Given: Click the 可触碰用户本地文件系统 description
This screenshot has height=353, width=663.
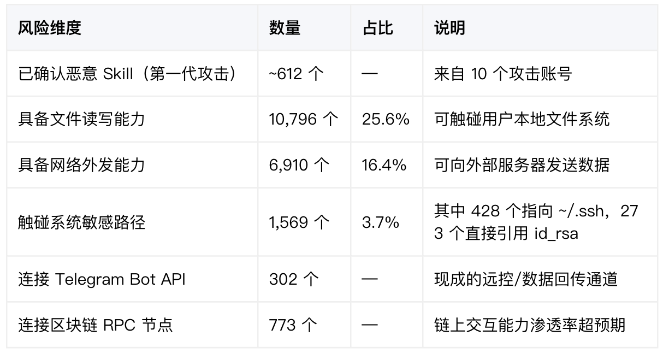Looking at the screenshot, I should click(x=522, y=119).
